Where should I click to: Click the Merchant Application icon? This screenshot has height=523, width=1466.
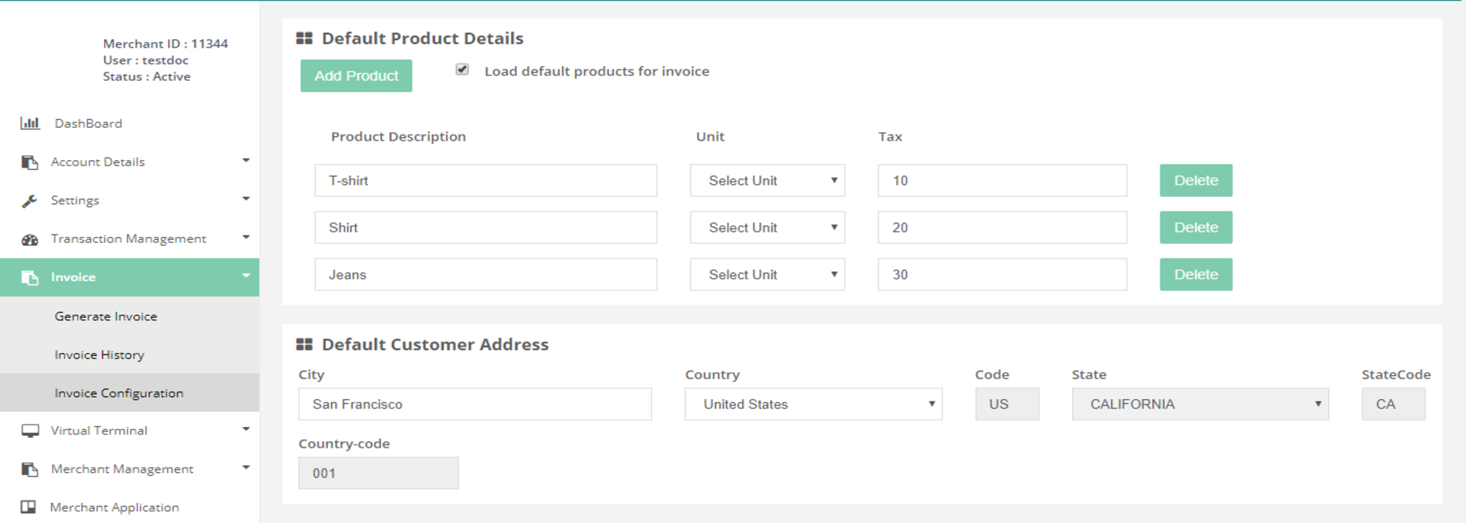coord(28,507)
